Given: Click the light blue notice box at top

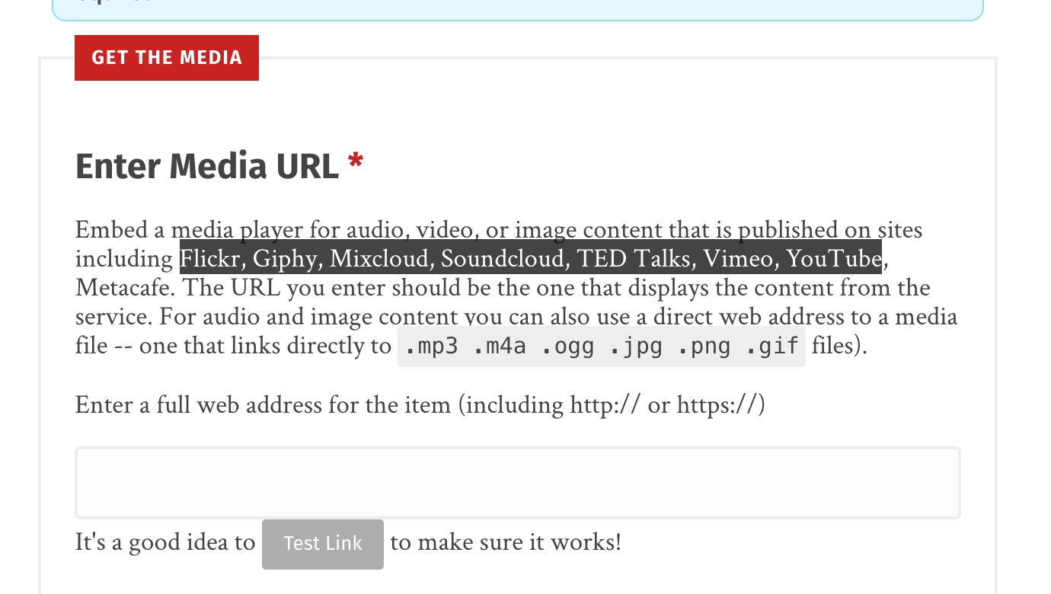Looking at the screenshot, I should pos(518,9).
